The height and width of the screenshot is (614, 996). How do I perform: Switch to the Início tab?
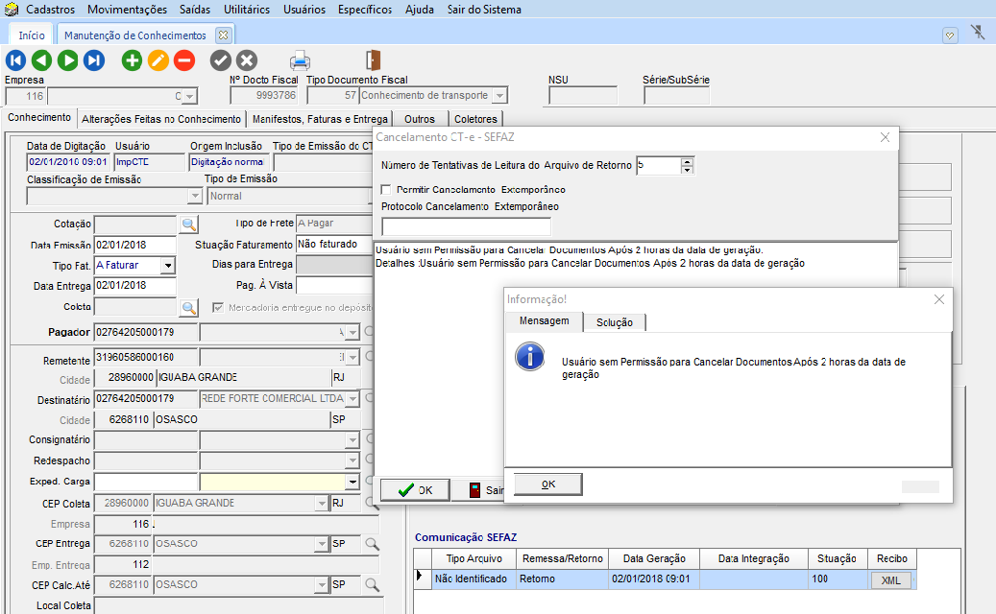[x=32, y=35]
